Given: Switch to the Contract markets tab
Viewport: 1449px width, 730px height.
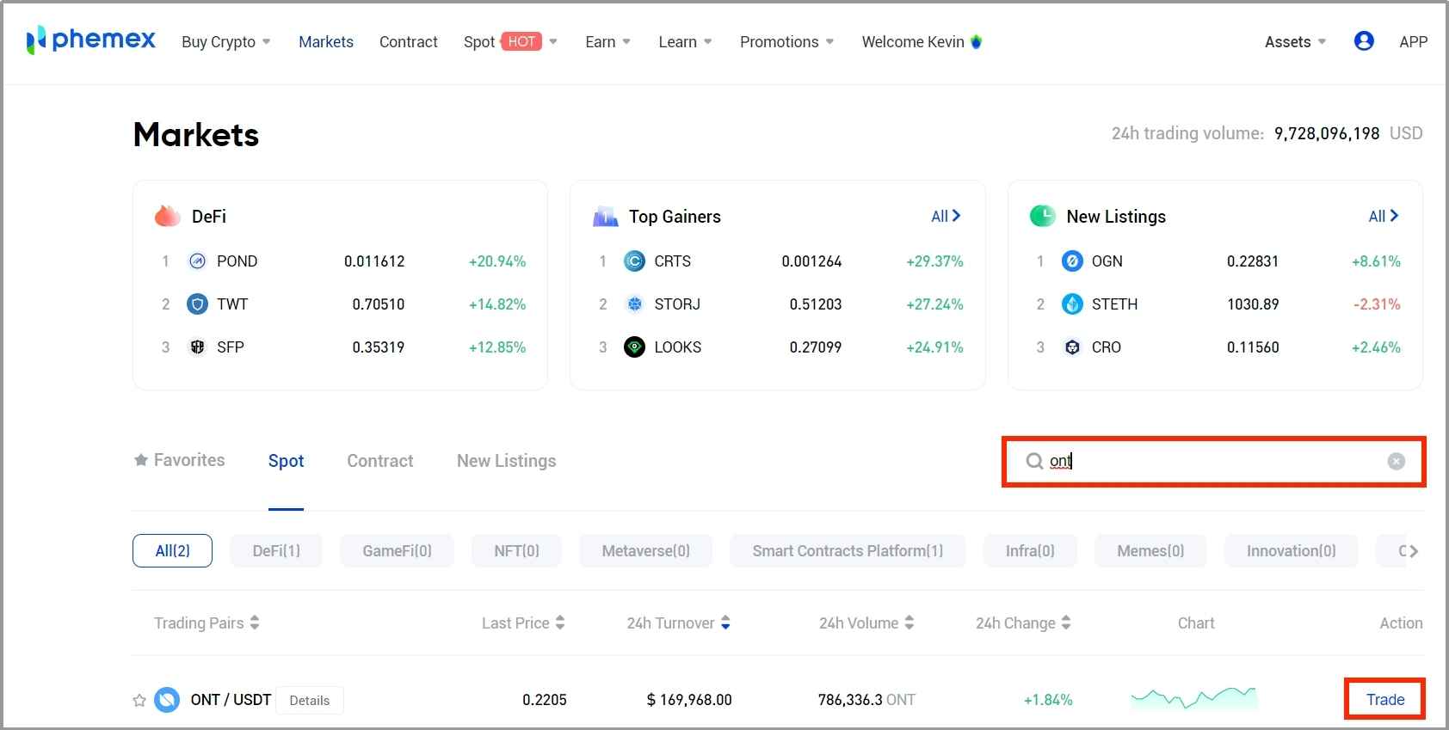Looking at the screenshot, I should click(379, 461).
